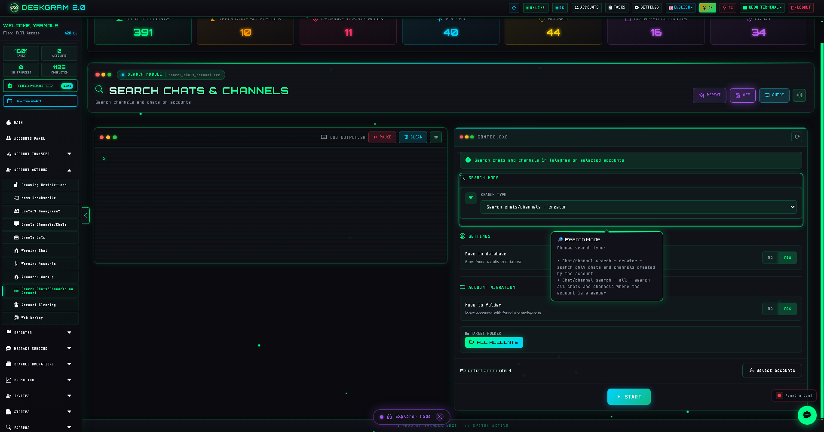The width and height of the screenshot is (824, 432).
Task: Open the Accounts Panel sidebar item
Action: coord(41,138)
